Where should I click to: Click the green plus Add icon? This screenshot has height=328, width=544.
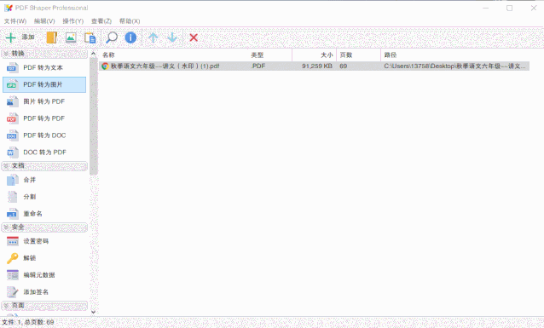coord(11,37)
